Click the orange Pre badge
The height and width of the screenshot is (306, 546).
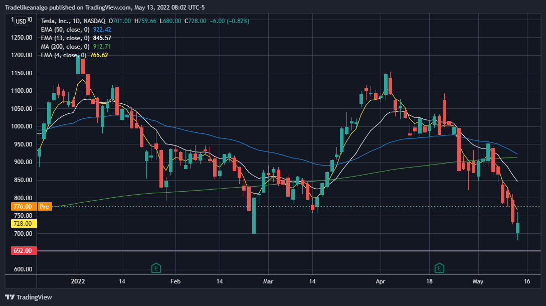44,207
